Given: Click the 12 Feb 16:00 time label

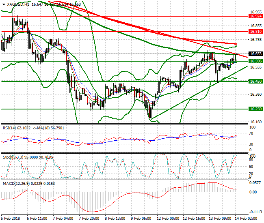Looking at the screenshot, I should [194, 219].
